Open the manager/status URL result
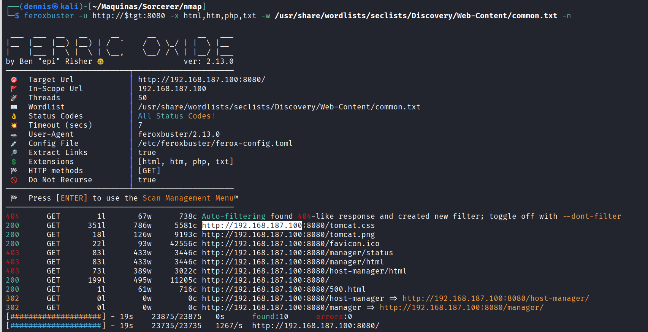 click(x=297, y=253)
